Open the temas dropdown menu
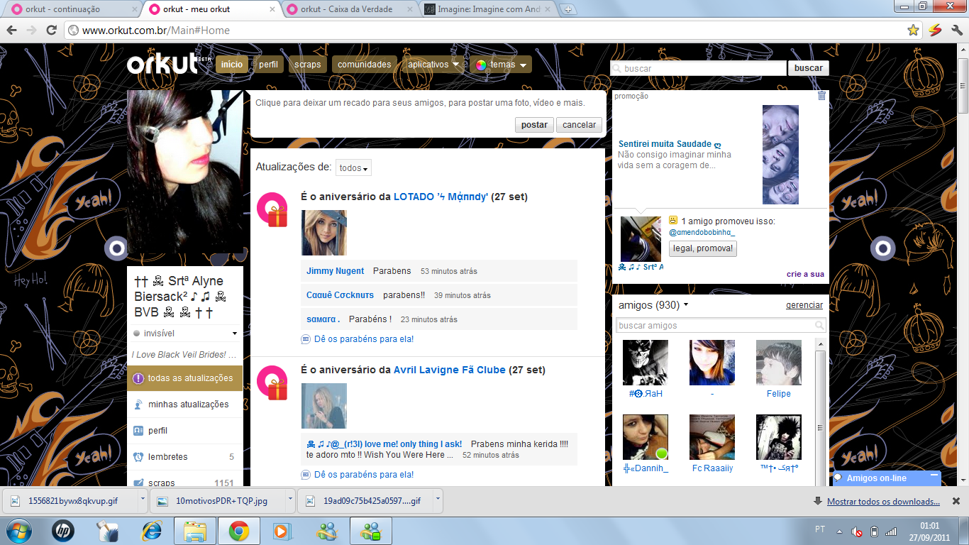The height and width of the screenshot is (545, 969). (x=501, y=65)
